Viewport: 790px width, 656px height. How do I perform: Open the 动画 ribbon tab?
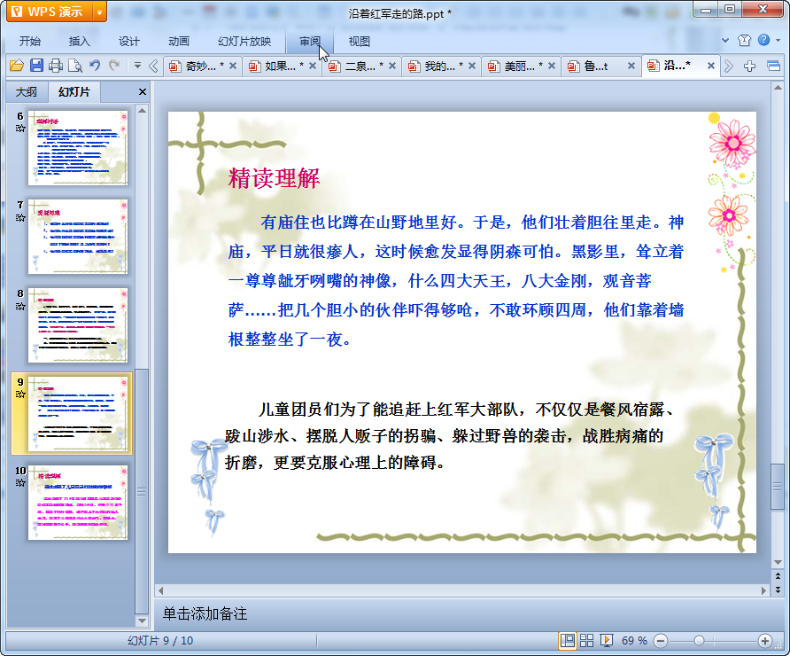pos(179,42)
